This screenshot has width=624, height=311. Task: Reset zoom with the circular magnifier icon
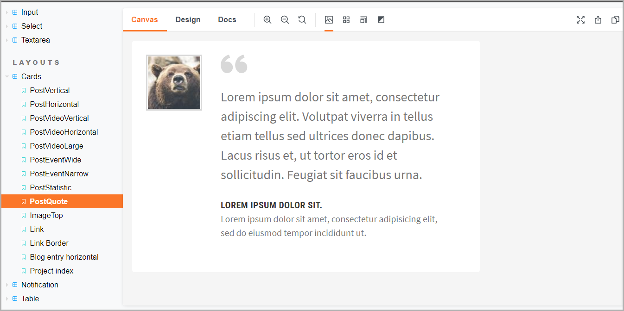point(302,20)
